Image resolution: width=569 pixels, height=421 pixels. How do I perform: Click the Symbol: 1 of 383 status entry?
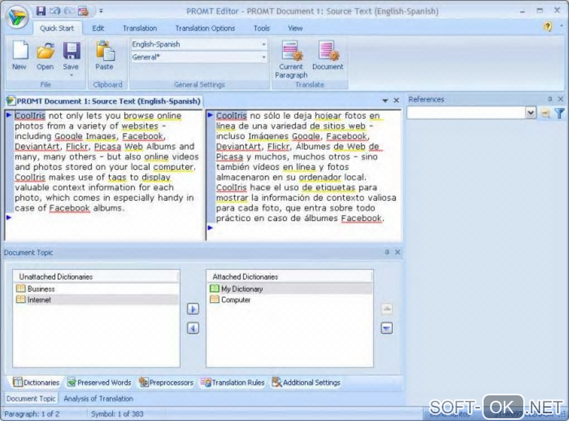[x=117, y=414]
